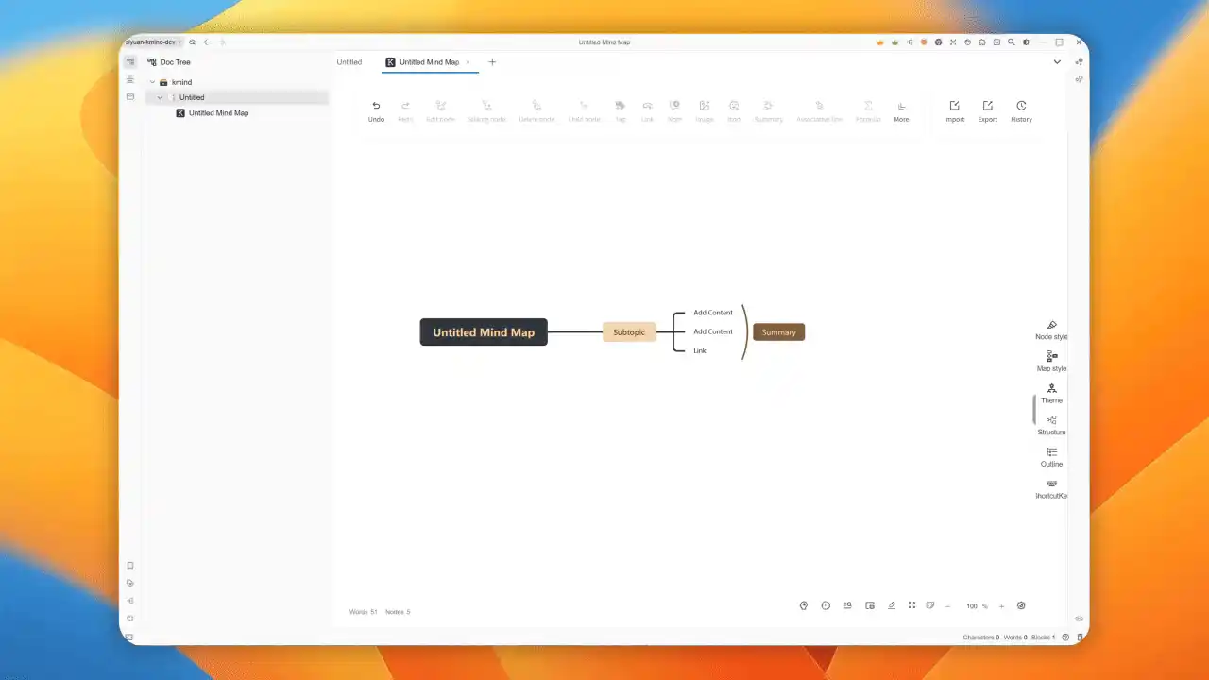The image size is (1209, 680).
Task: Add a Child node from toolbar
Action: [x=584, y=110]
